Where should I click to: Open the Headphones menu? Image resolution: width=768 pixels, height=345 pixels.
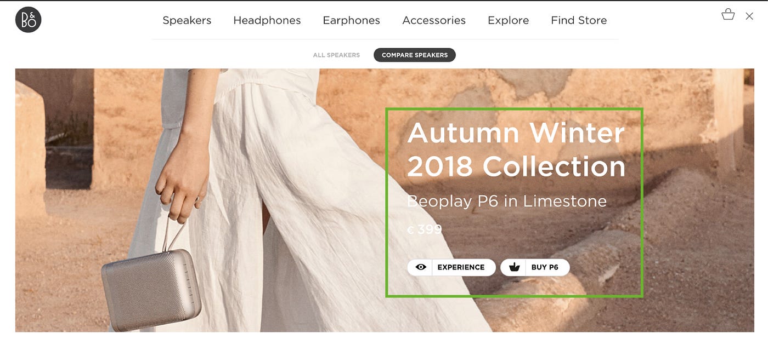click(267, 20)
